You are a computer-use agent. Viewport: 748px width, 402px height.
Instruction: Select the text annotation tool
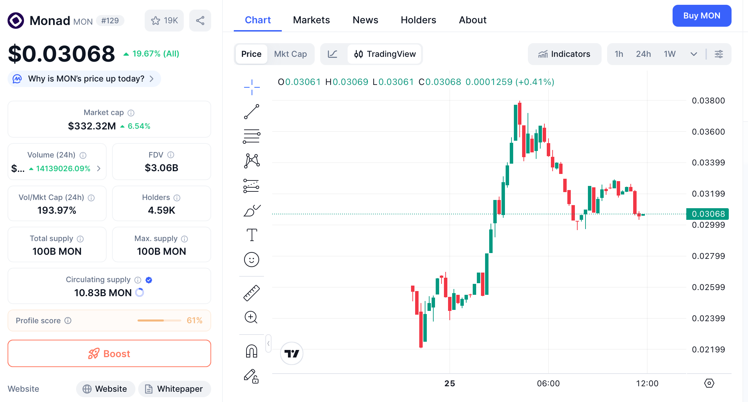252,235
